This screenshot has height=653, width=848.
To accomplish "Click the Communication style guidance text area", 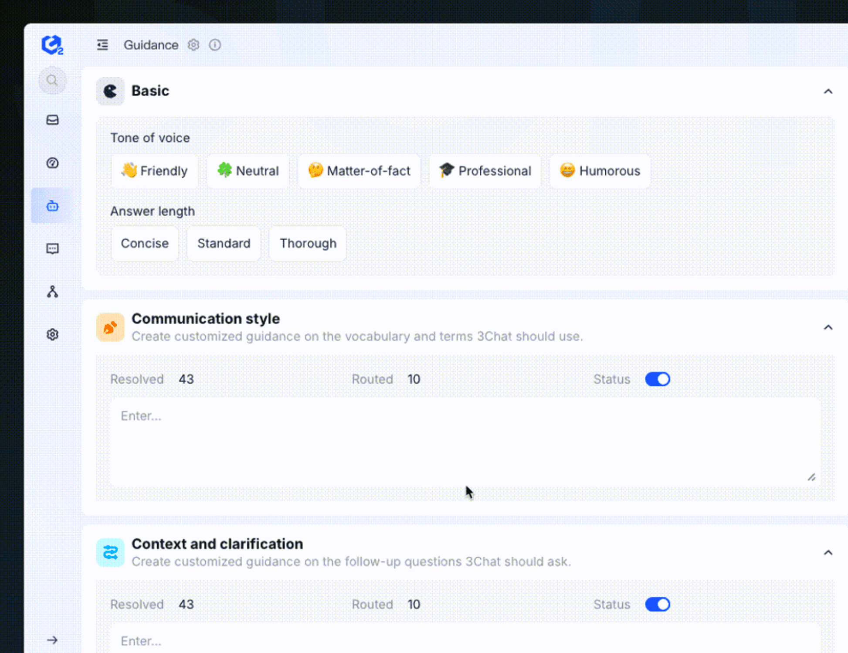I will coord(465,441).
